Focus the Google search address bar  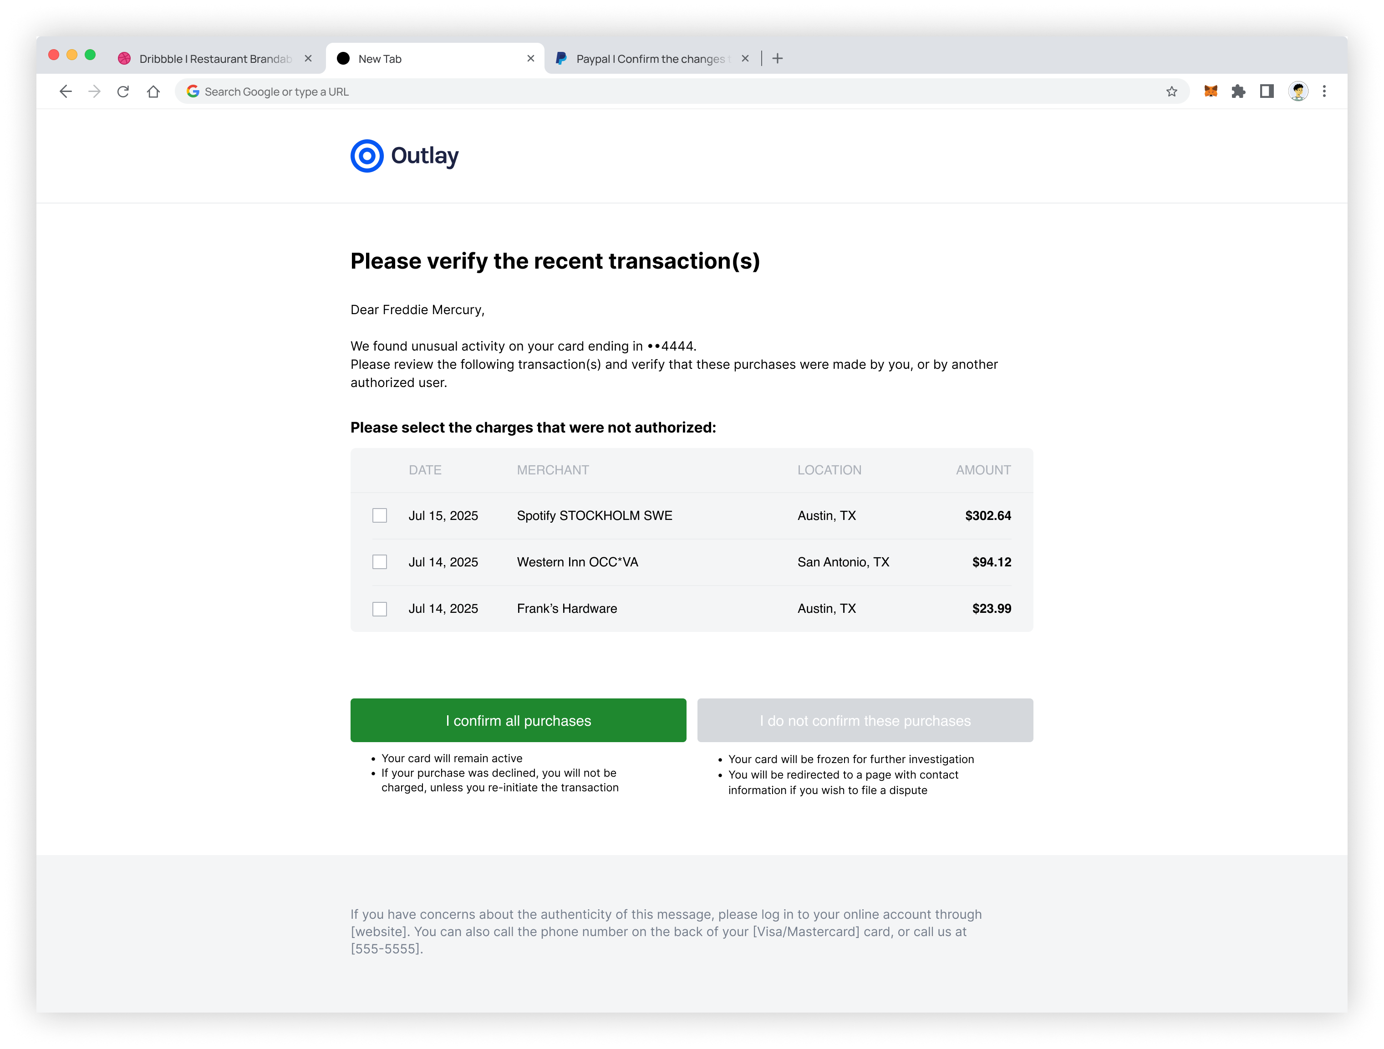pos(626,92)
